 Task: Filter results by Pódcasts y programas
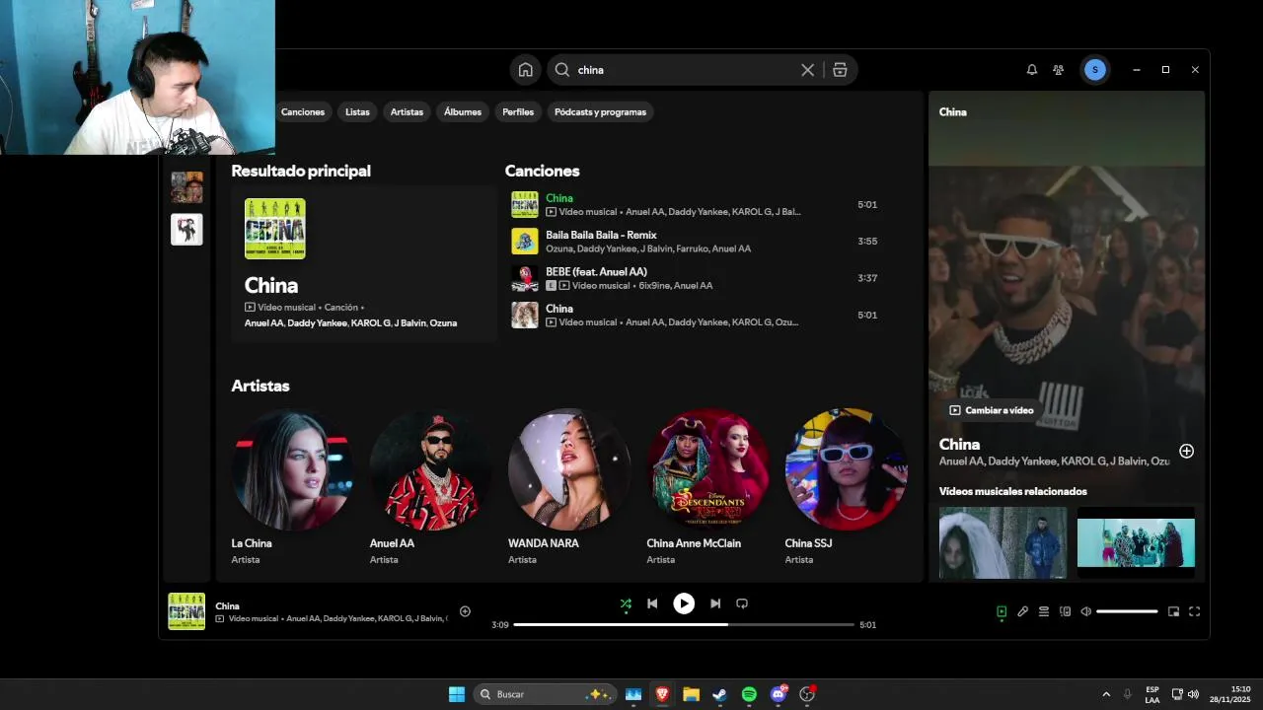pos(600,112)
